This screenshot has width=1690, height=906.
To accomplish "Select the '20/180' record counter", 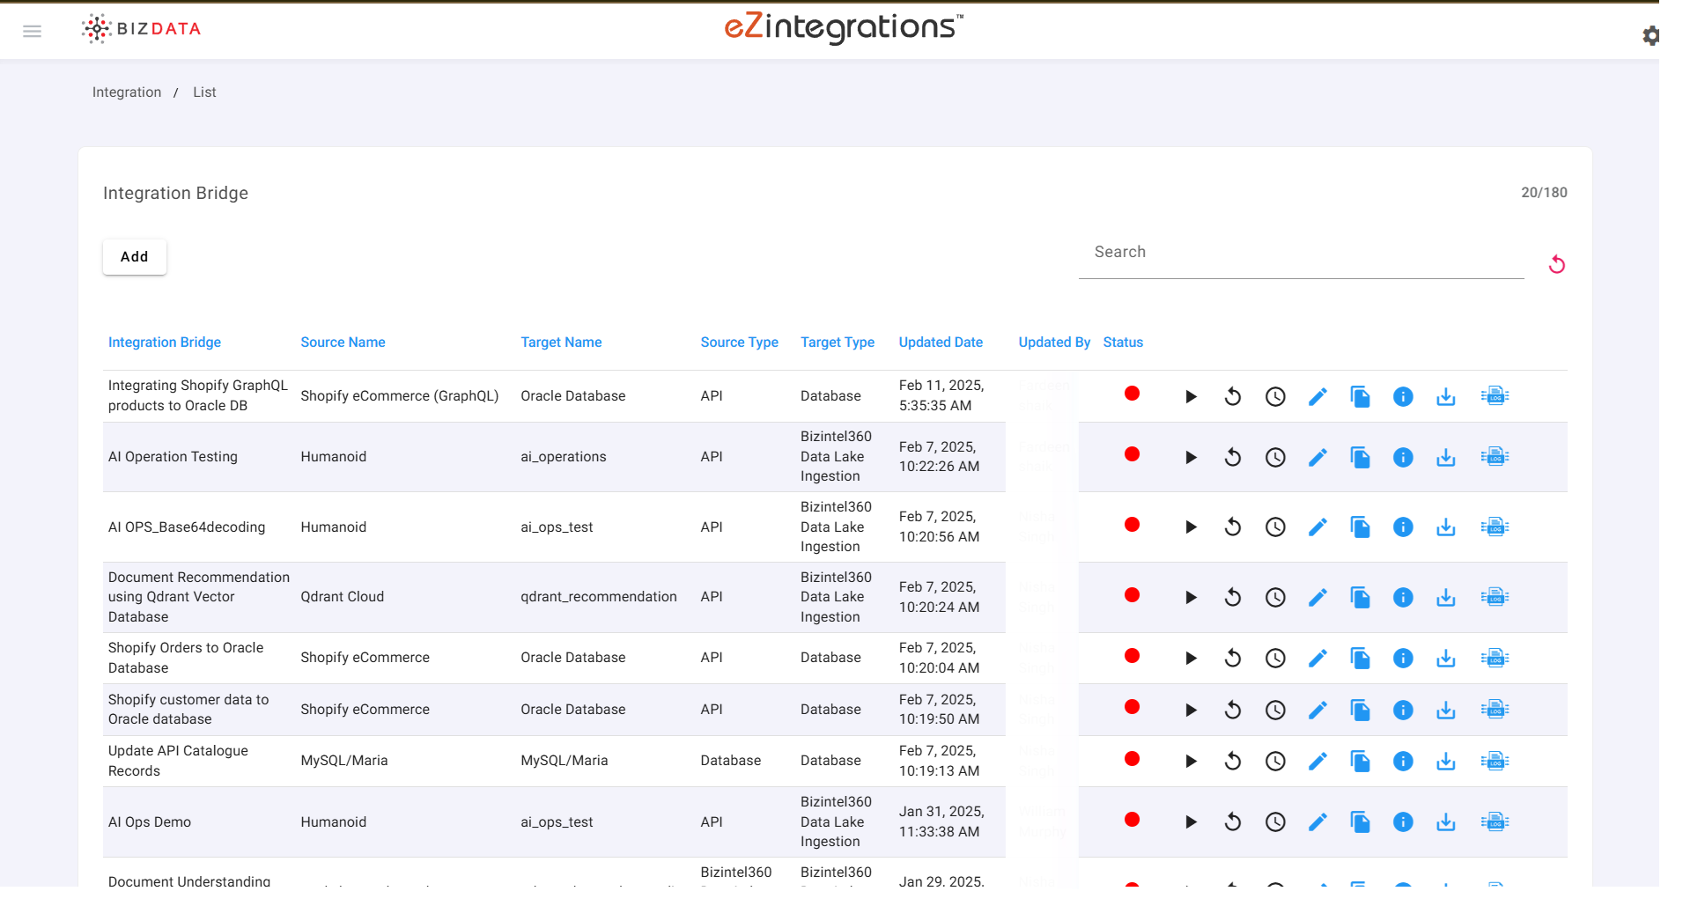I will pos(1544,193).
